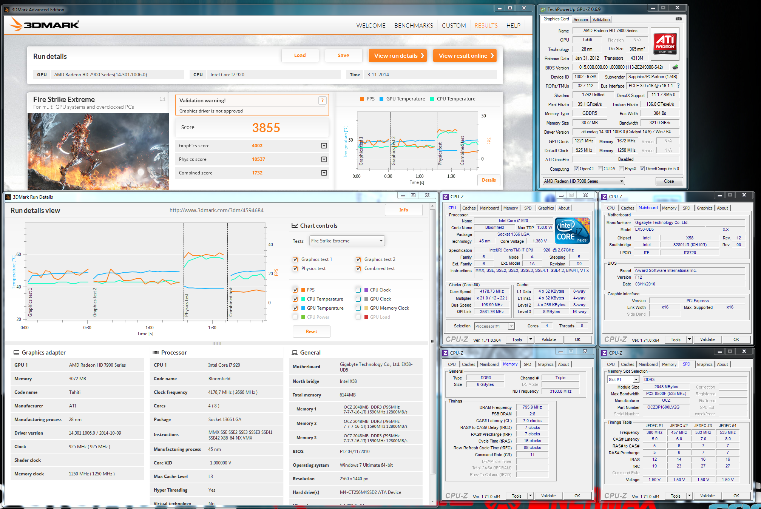Click the Processor chip icon heading

coord(155,352)
